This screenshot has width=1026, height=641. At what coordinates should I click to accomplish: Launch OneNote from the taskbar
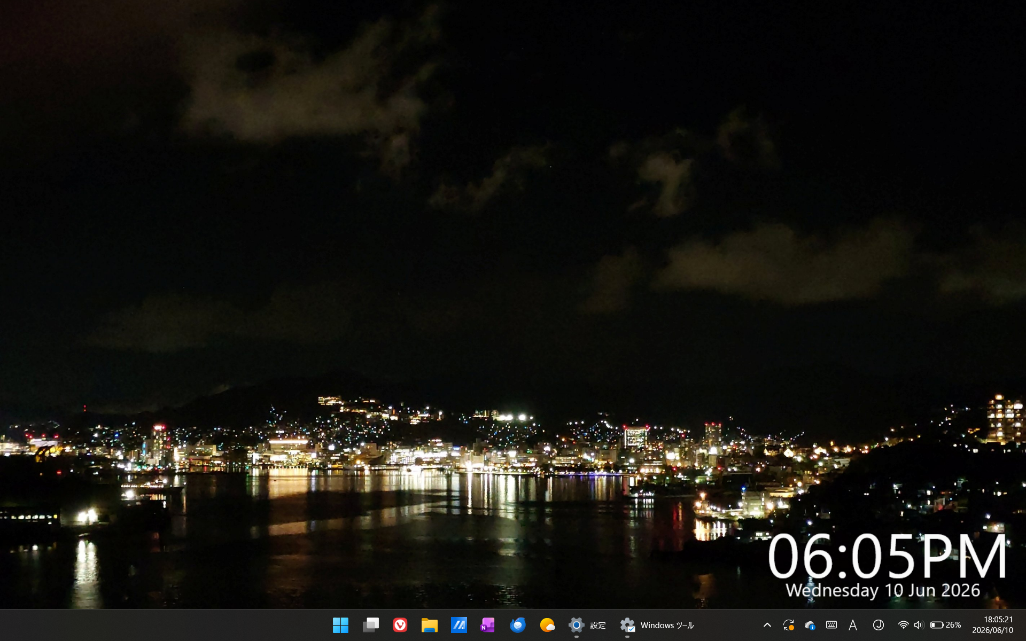488,625
